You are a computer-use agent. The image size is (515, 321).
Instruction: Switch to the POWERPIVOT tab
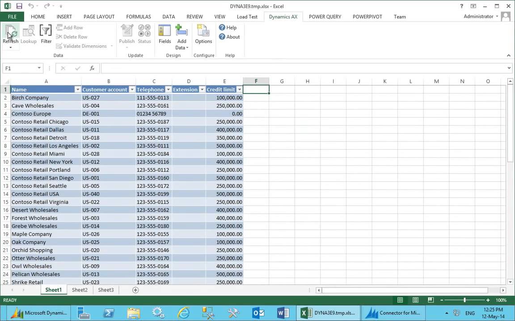click(x=367, y=16)
